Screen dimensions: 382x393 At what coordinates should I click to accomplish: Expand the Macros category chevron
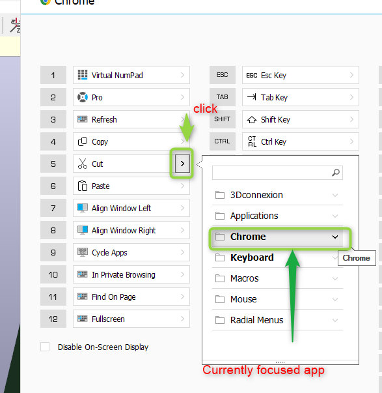335,278
